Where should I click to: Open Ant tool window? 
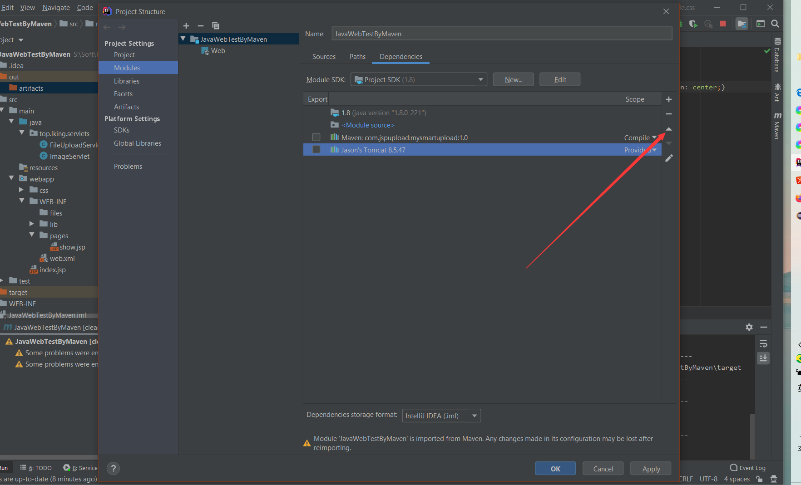click(x=777, y=92)
